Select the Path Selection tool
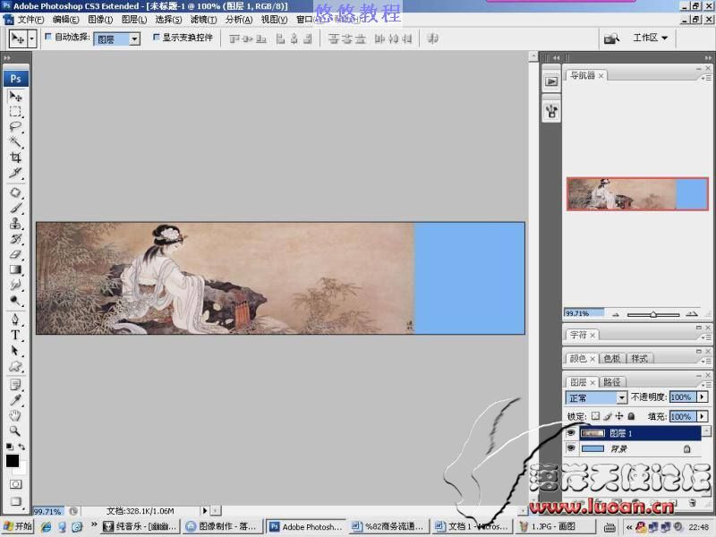This screenshot has height=537, width=716. coord(15,350)
